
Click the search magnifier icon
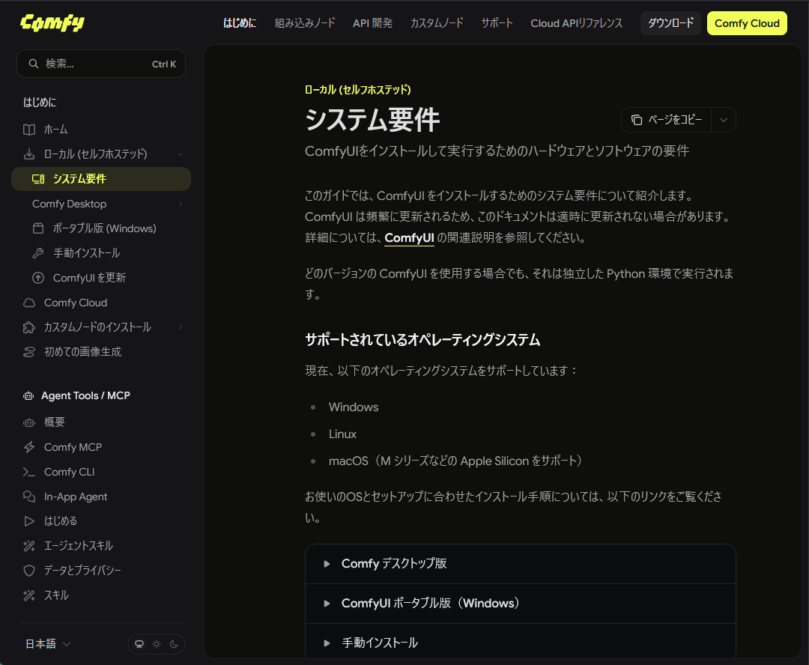(x=34, y=64)
